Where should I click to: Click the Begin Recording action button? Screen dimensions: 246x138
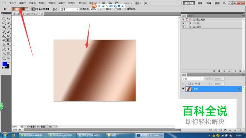(219, 71)
